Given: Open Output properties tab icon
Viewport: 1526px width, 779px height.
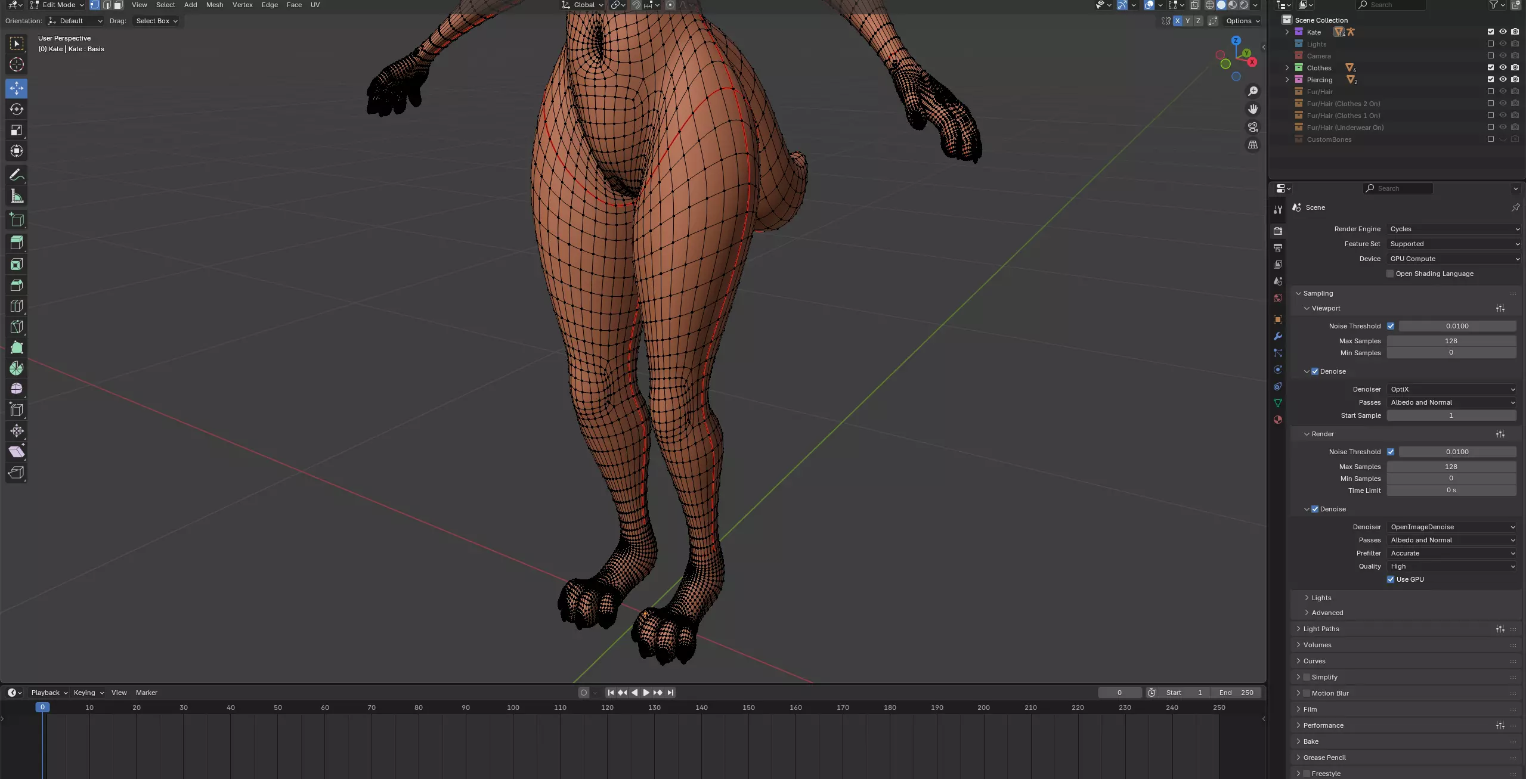Looking at the screenshot, I should [1277, 247].
